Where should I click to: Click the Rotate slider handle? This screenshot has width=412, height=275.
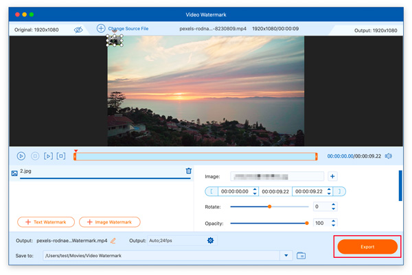(x=269, y=206)
